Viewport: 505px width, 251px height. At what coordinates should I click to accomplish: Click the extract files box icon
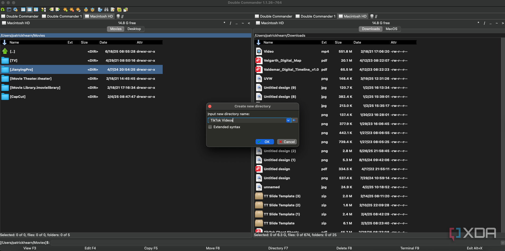(x=92, y=10)
